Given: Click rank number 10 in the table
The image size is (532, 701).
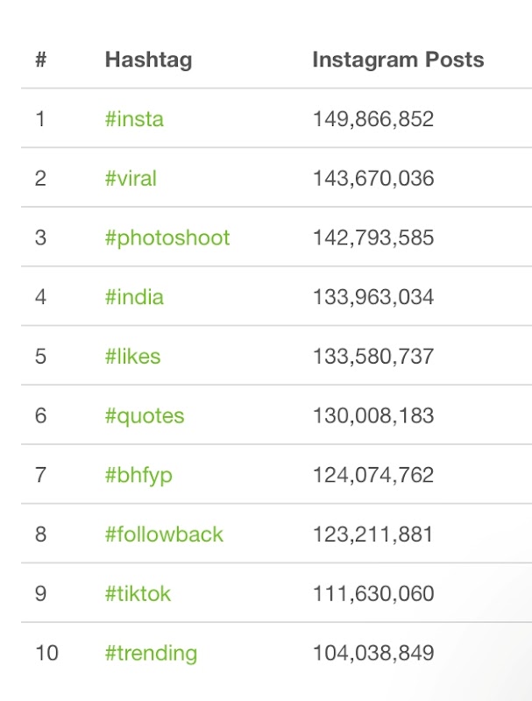Looking at the screenshot, I should coord(45,653).
